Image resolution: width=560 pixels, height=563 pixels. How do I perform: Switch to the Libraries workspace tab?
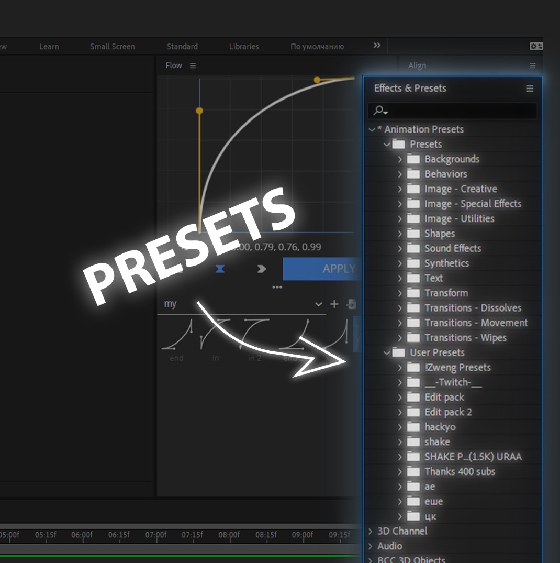(244, 47)
